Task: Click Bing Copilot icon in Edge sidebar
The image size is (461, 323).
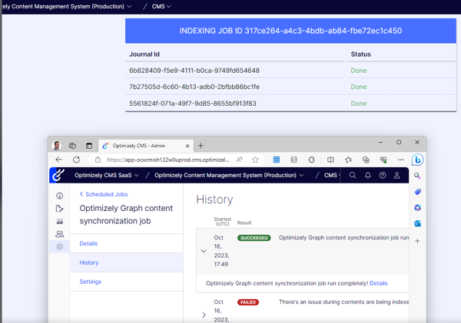Action: coord(417,160)
